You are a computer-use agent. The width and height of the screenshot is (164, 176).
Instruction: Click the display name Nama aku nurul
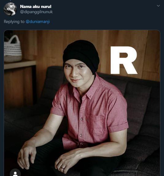pos(36,6)
